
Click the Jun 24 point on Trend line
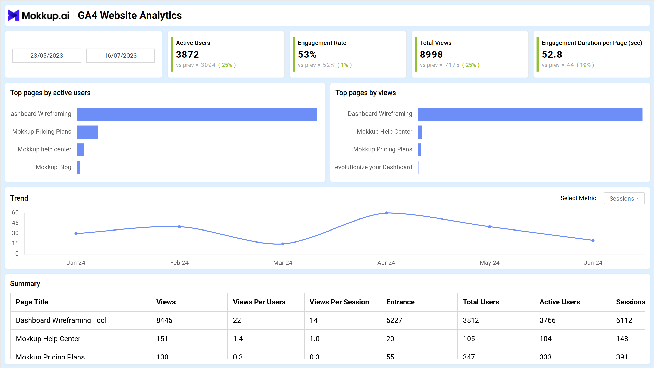593,240
